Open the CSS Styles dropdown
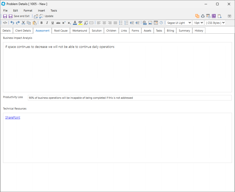Screen dimensions: 235x192 pos(215,23)
